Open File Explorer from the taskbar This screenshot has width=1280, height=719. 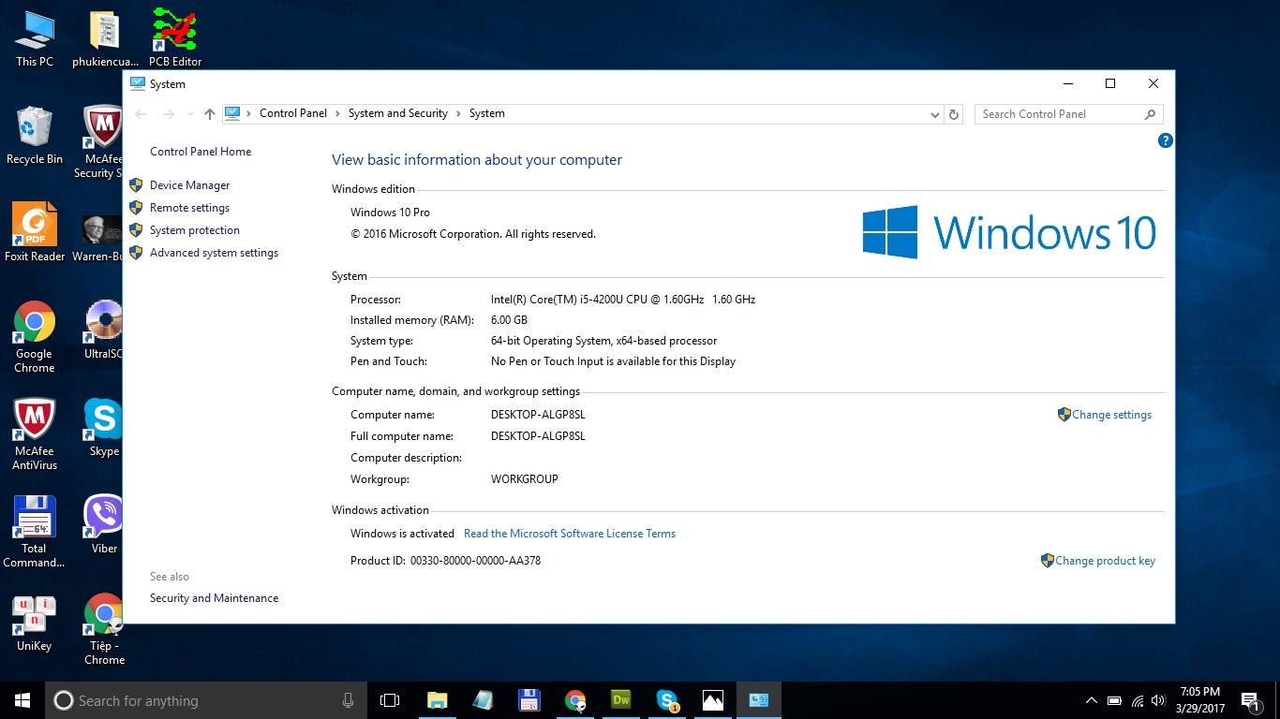(437, 700)
